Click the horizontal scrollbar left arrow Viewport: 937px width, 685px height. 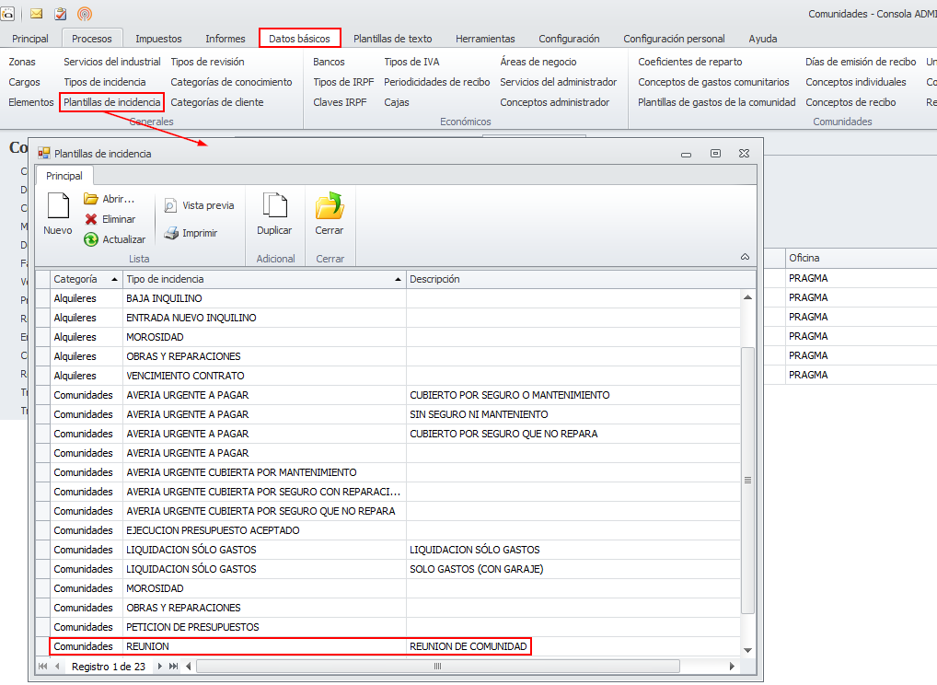pyautogui.click(x=189, y=666)
